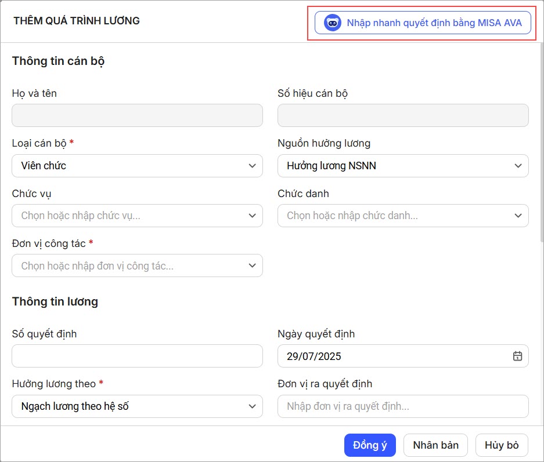The image size is (544, 462).
Task: Click Nhập nhanh quyết định bằng MISA AVA
Action: pyautogui.click(x=434, y=23)
